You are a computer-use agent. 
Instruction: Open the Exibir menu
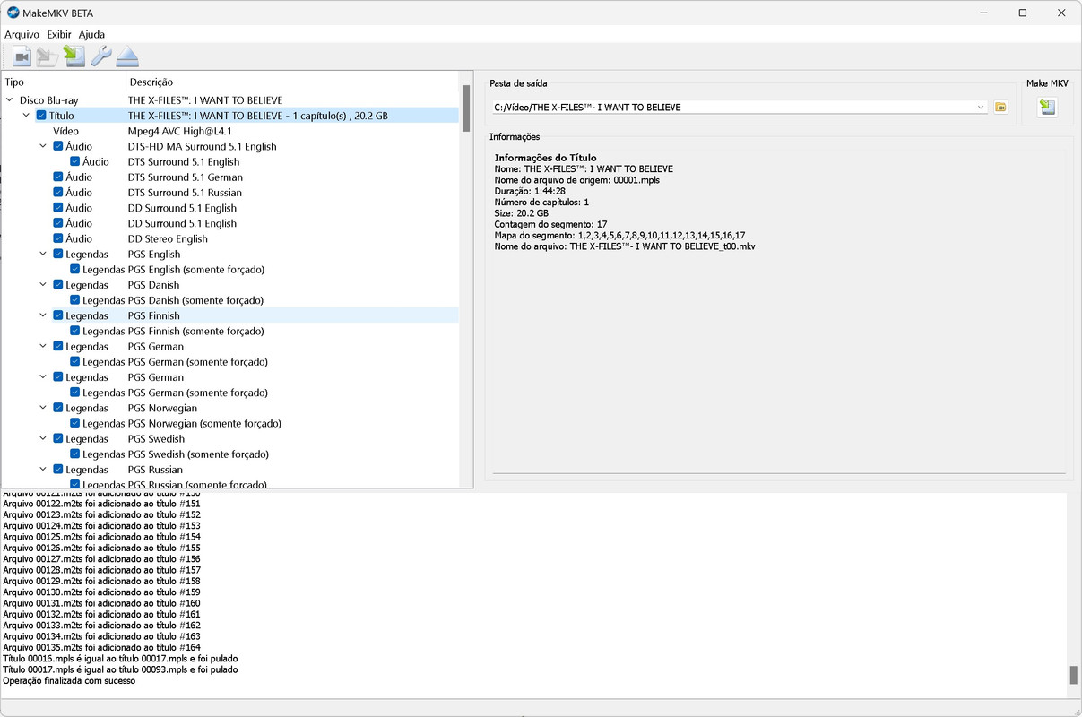point(58,34)
